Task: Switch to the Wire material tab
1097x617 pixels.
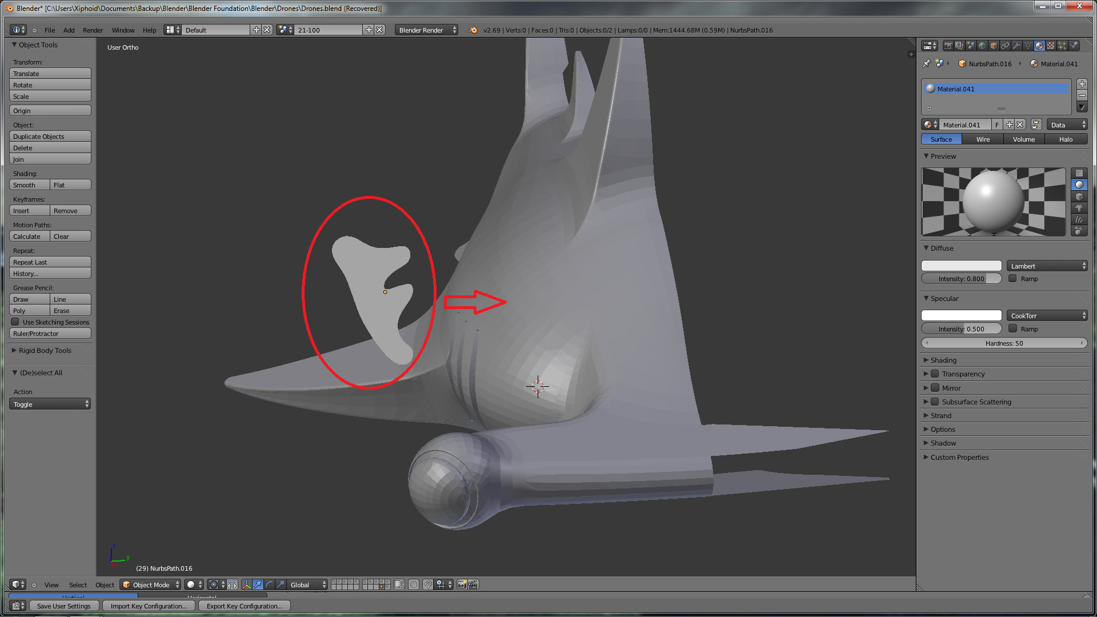Action: 983,139
